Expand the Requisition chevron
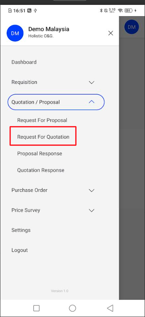 pos(92,82)
